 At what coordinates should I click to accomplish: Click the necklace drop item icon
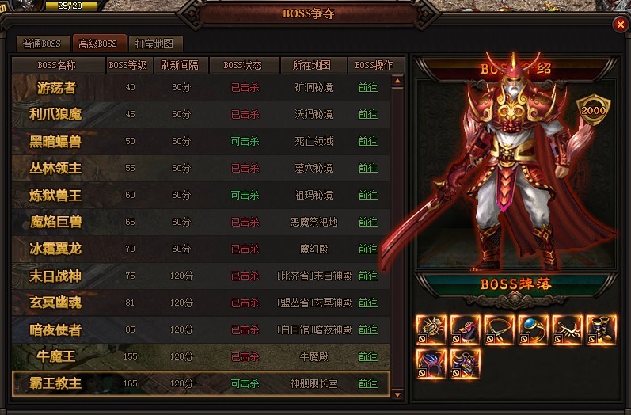[499, 329]
